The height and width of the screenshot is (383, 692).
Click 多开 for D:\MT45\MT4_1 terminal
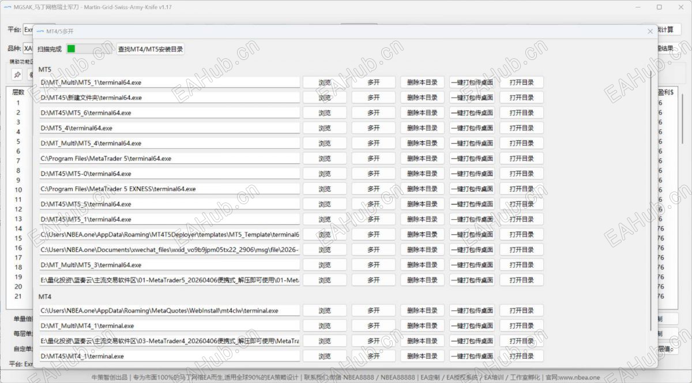[x=374, y=356]
